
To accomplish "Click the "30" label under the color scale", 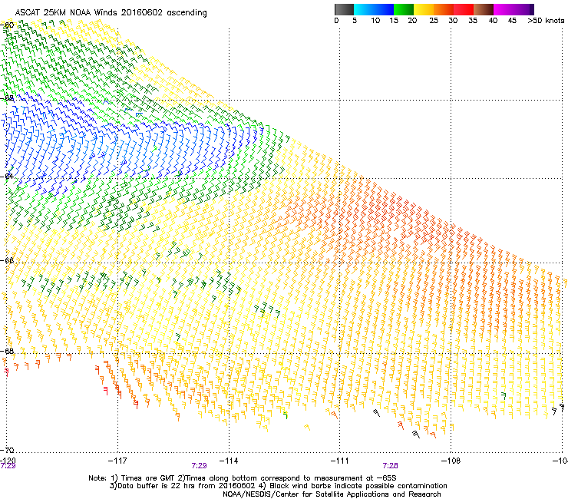I will (x=453, y=21).
